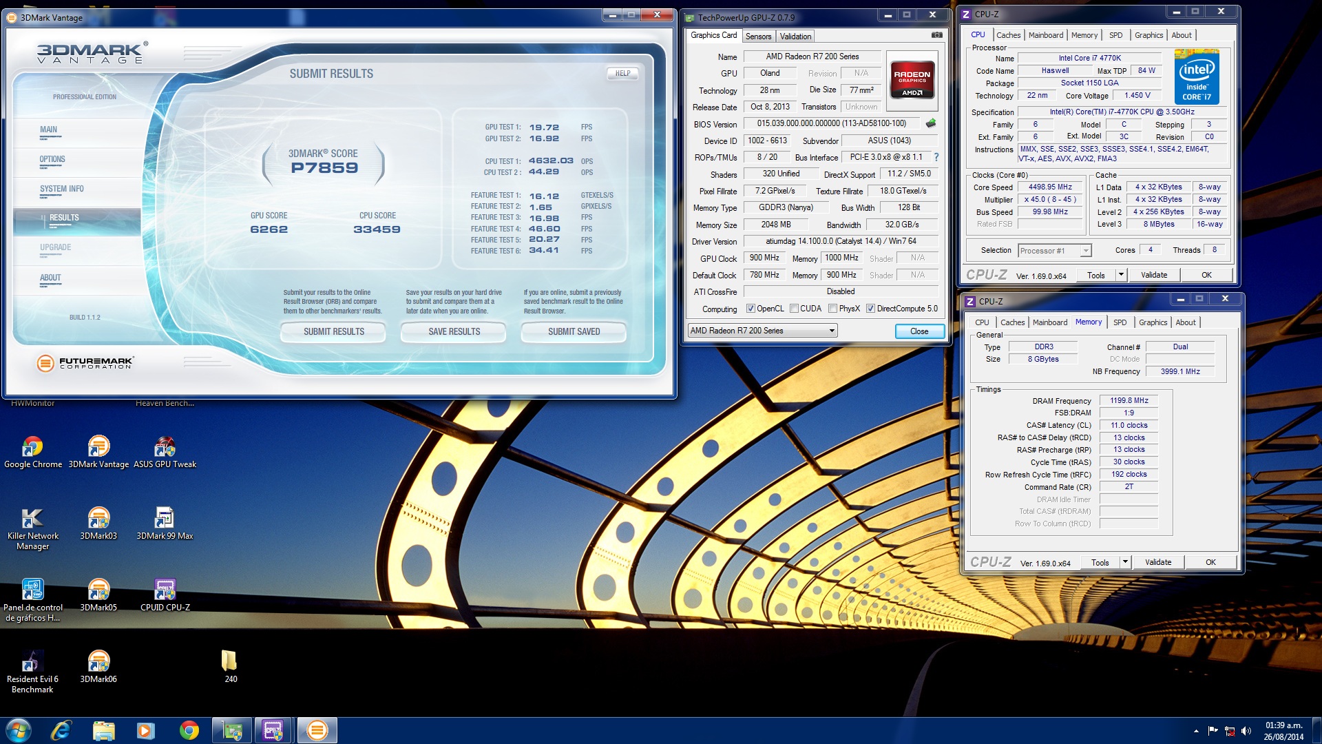Click Action Center flag tray icon
1322x744 pixels.
point(1213,731)
